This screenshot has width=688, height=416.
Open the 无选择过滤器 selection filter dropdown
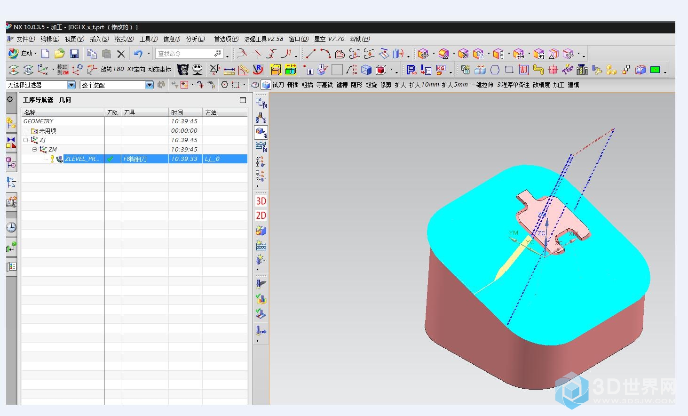pyautogui.click(x=71, y=85)
